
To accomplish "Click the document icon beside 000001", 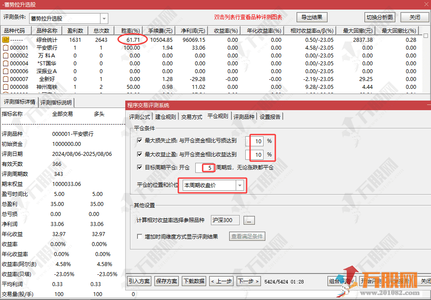I will [6, 47].
